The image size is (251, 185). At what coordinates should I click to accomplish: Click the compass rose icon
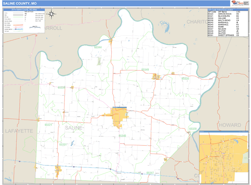click(x=51, y=14)
